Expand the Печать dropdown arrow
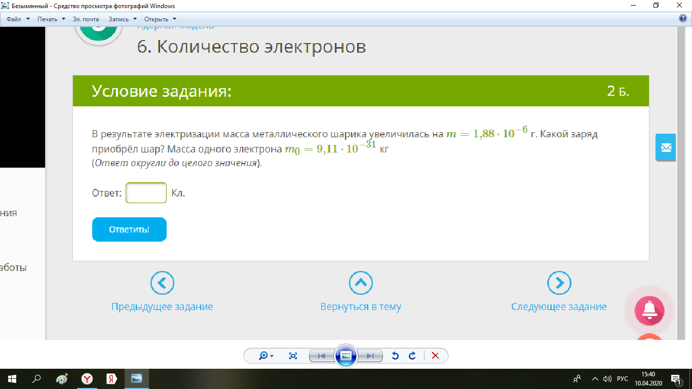 63,19
